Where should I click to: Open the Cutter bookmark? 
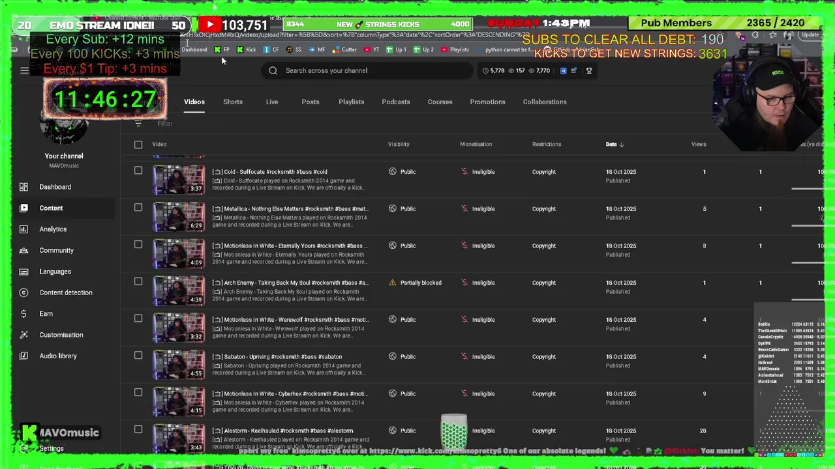click(345, 50)
